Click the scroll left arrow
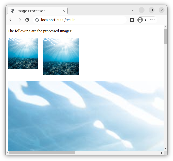The image size is (173, 161). 7,153
